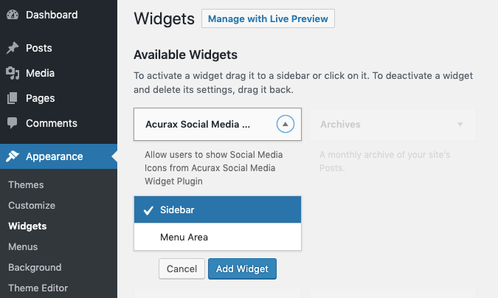This screenshot has height=298, width=498.
Task: Cancel the widget area selection
Action: (181, 268)
